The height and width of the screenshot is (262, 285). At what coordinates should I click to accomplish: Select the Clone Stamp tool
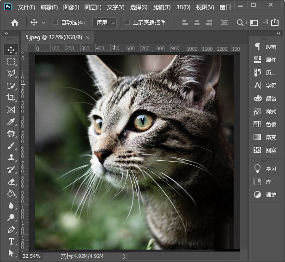(x=11, y=157)
